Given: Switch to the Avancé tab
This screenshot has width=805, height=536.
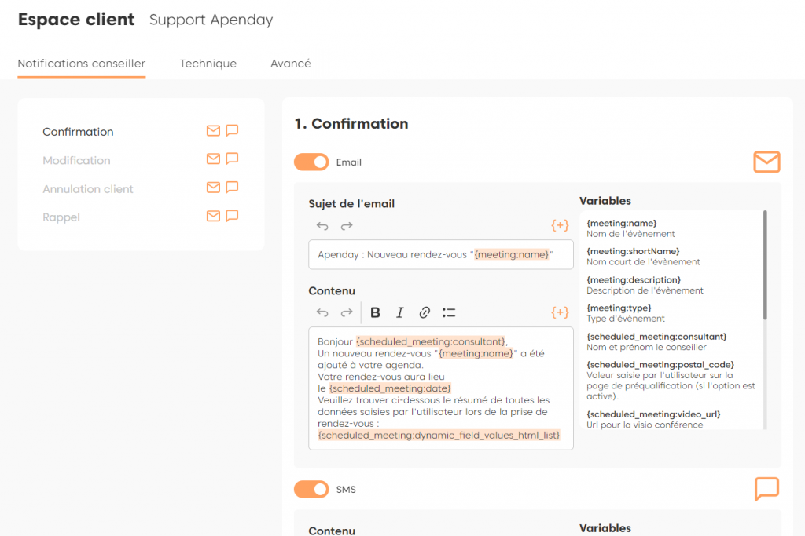Looking at the screenshot, I should (290, 64).
